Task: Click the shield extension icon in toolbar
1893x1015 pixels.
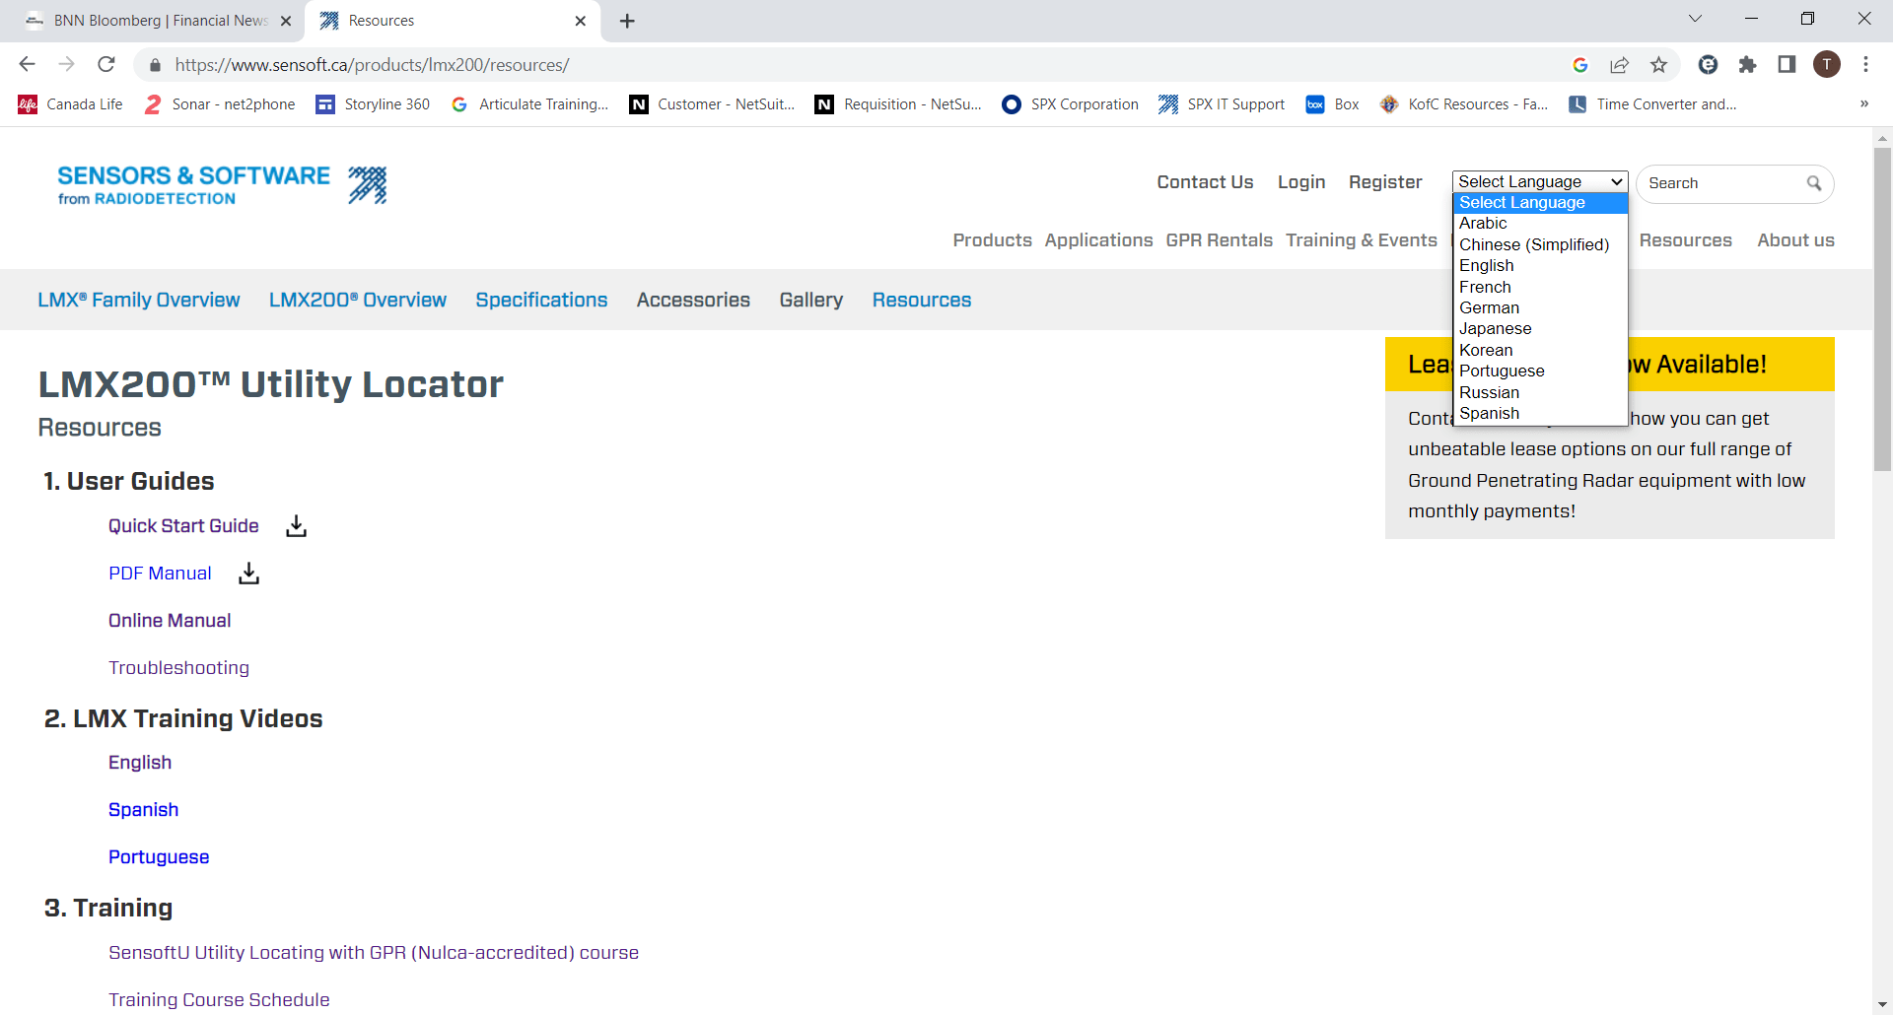Action: coord(1708,65)
